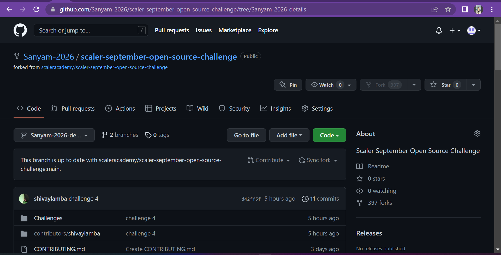
Task: Click the Go to file button
Action: tap(246, 135)
